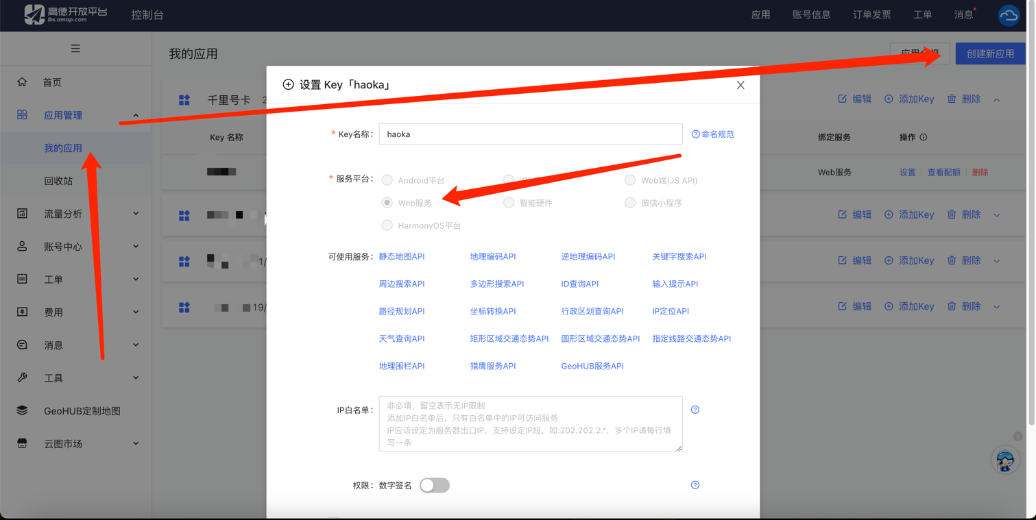Click the user avatar icon top right
This screenshot has height=520, width=1036.
[x=1009, y=14]
